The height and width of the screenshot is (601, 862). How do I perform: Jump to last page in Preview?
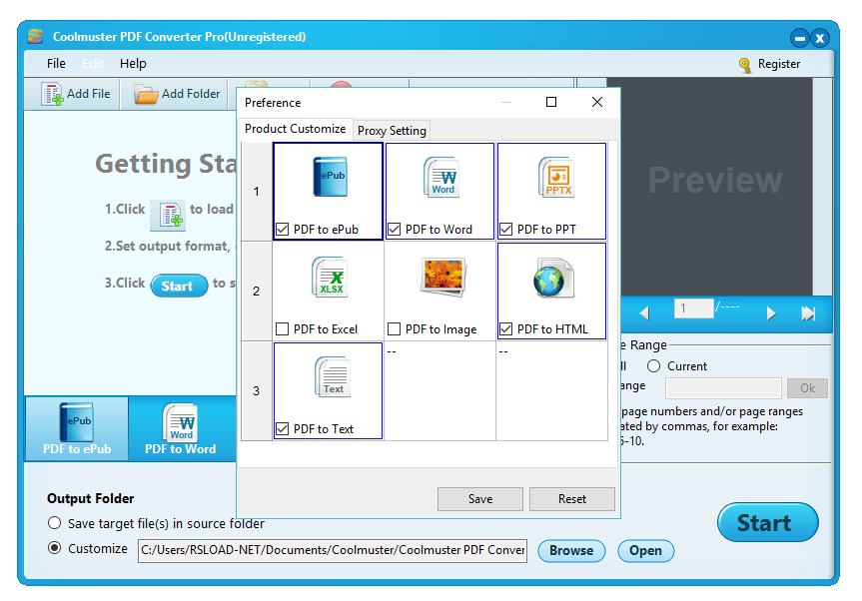(808, 313)
